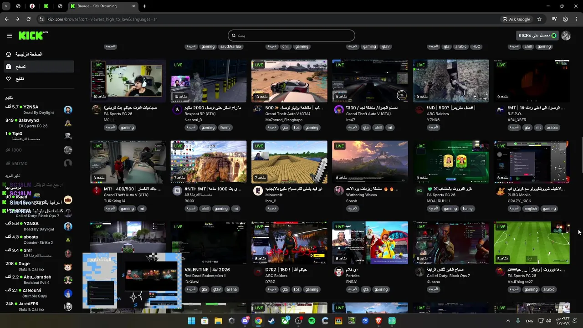
Task: Open 7qe0 channel in sidebar
Action: pyautogui.click(x=38, y=136)
